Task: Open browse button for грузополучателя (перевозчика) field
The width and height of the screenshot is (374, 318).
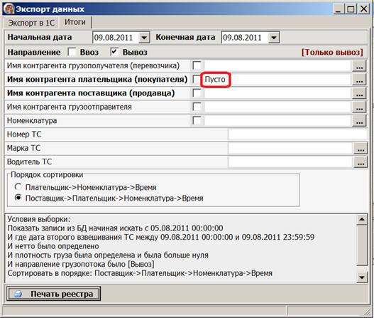Action: [x=359, y=65]
